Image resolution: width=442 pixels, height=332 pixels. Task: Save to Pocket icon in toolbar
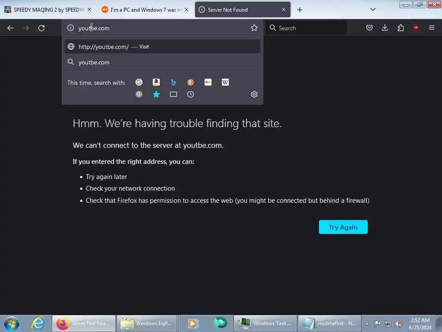369,28
